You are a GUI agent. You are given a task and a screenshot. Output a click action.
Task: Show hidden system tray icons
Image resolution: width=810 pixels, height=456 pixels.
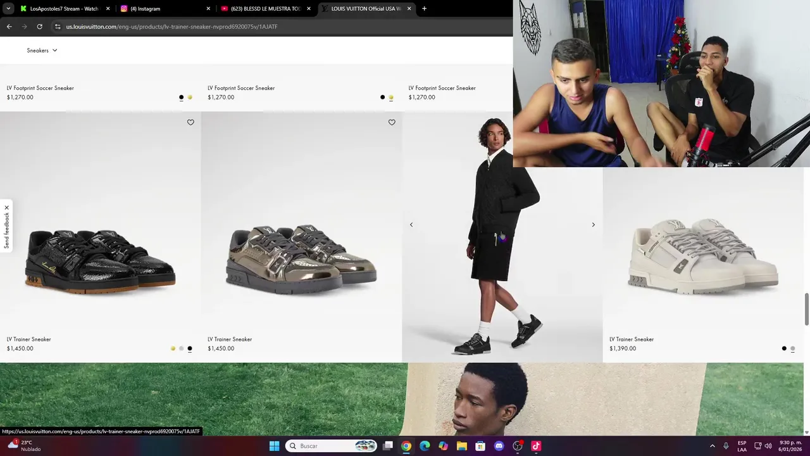coord(712,446)
